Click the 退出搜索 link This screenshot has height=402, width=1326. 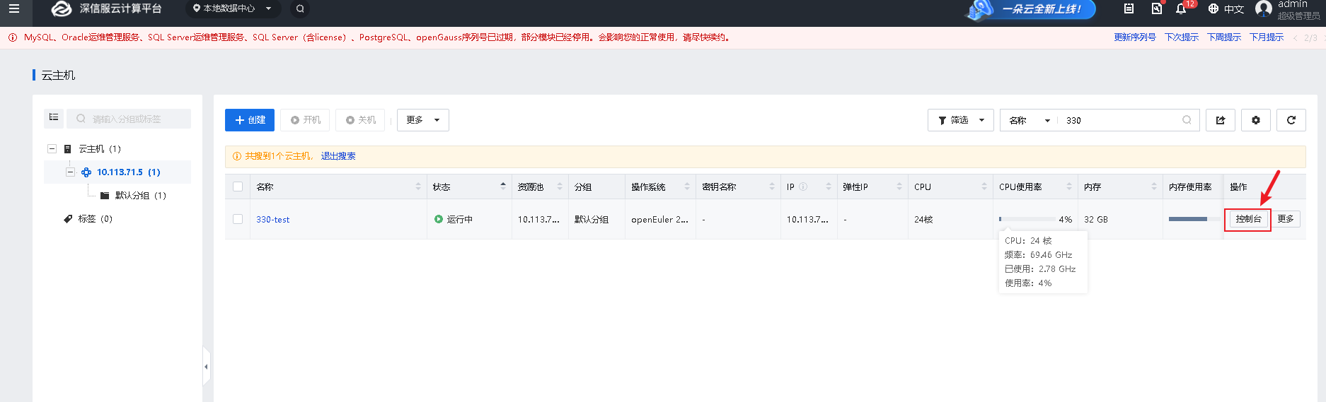[x=338, y=156]
